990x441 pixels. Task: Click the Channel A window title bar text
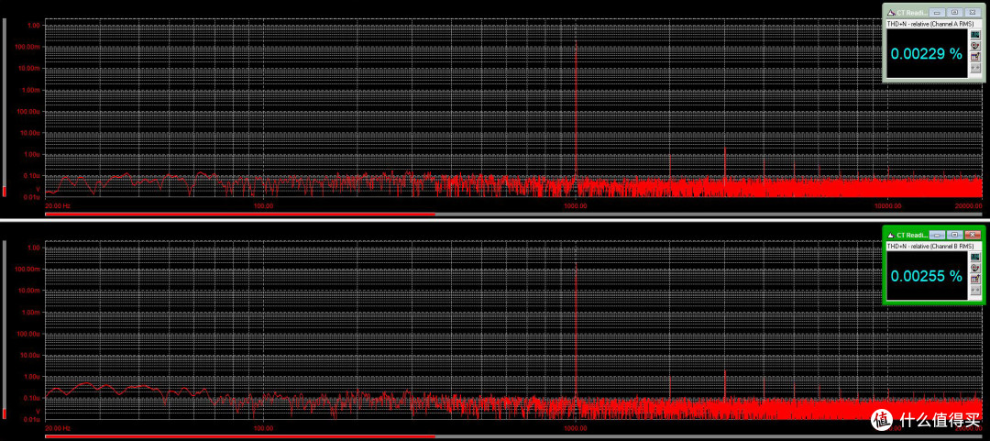point(912,13)
